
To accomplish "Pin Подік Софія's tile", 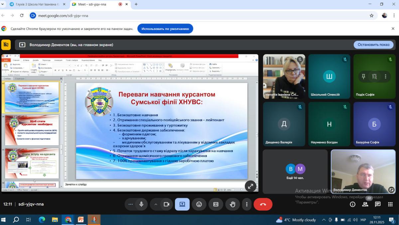I will pos(363,77).
